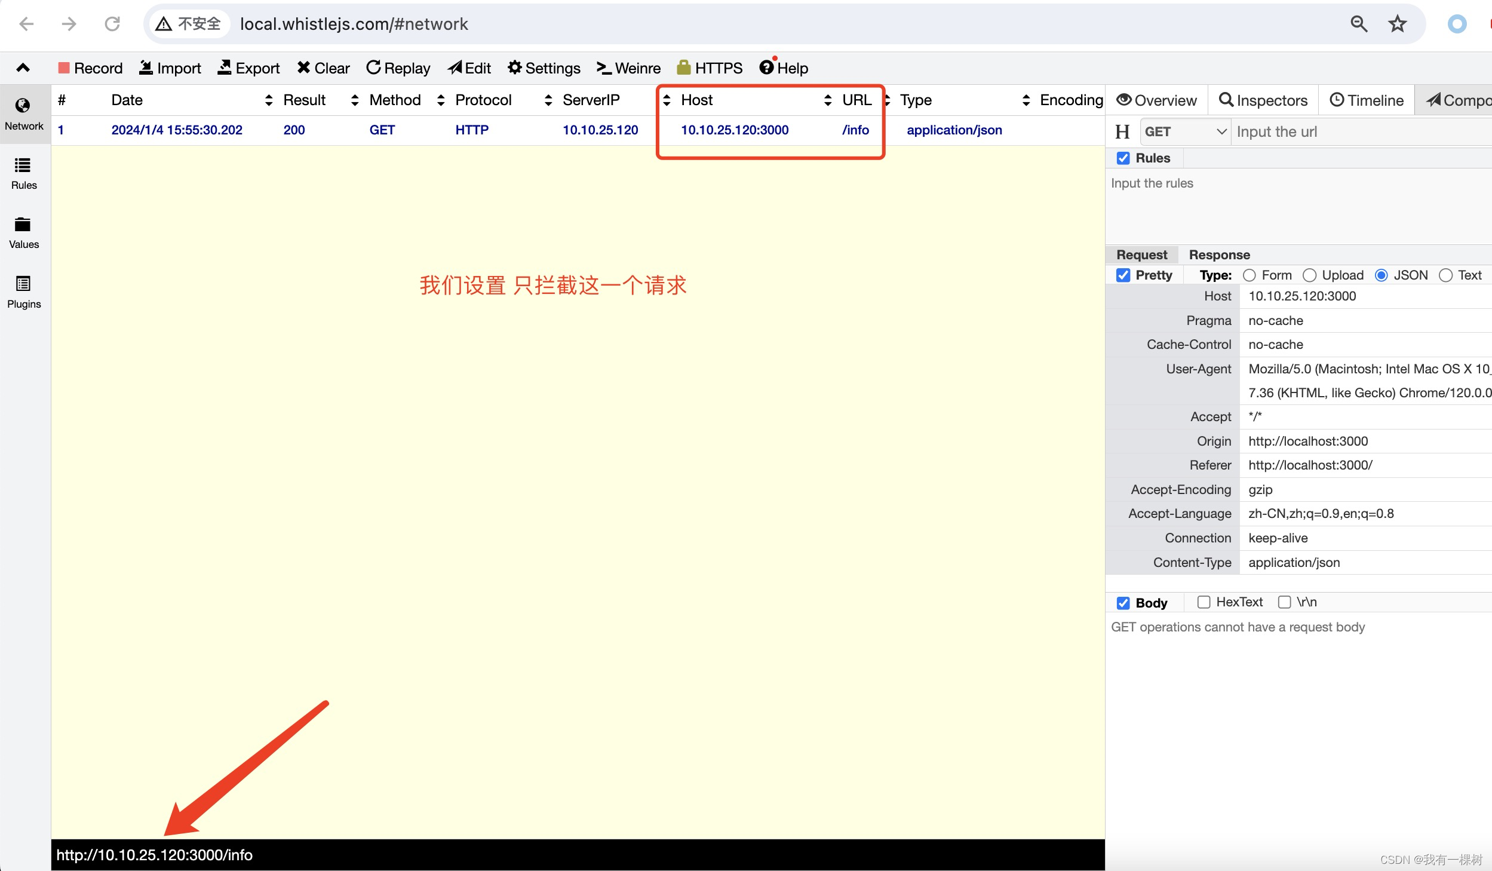Open the Weinre menu
The image size is (1492, 871).
[629, 68]
